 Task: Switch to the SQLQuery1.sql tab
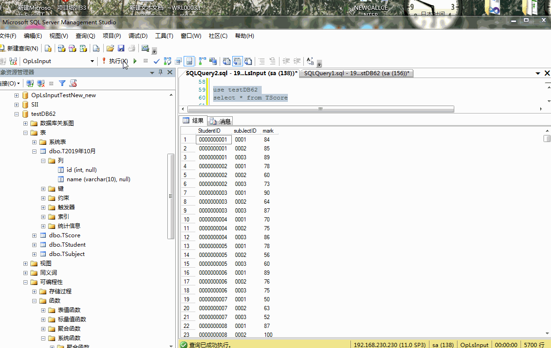pyautogui.click(x=356, y=73)
